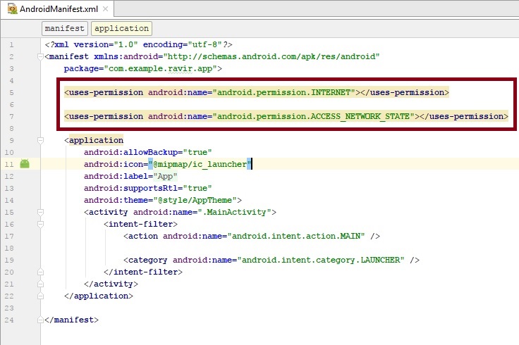This screenshot has height=345, width=519.
Task: Click the application breadcrumb
Action: click(121, 28)
